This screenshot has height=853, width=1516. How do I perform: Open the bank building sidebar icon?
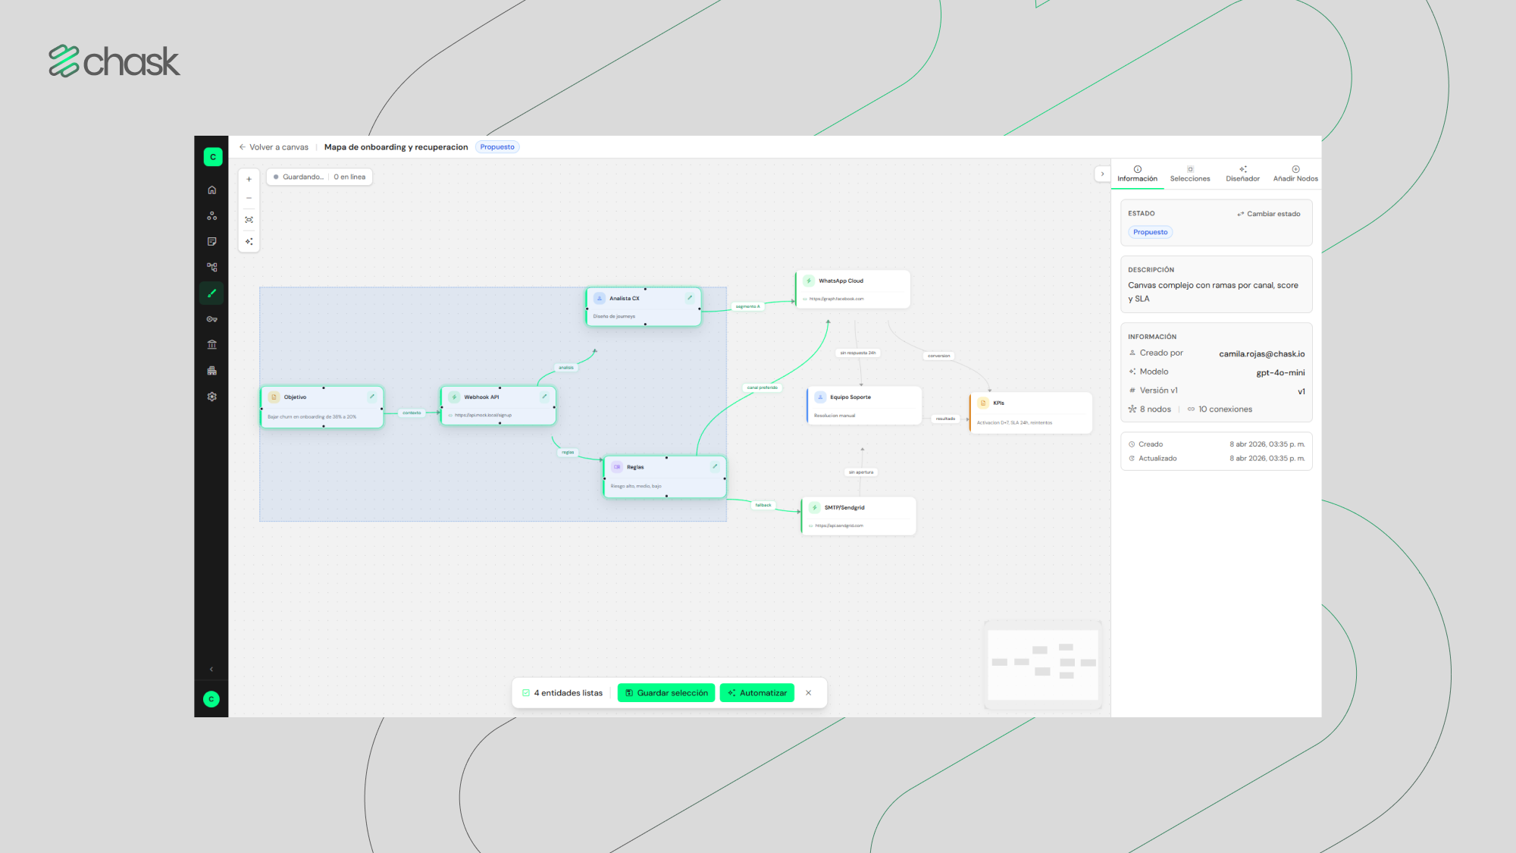pos(212,345)
